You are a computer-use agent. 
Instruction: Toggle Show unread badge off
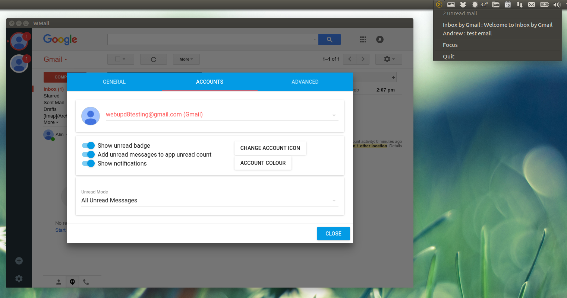click(x=88, y=145)
